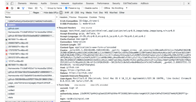Select image request 1213?v=4&s=60
Screen dimensions: 196x102
(30, 61)
